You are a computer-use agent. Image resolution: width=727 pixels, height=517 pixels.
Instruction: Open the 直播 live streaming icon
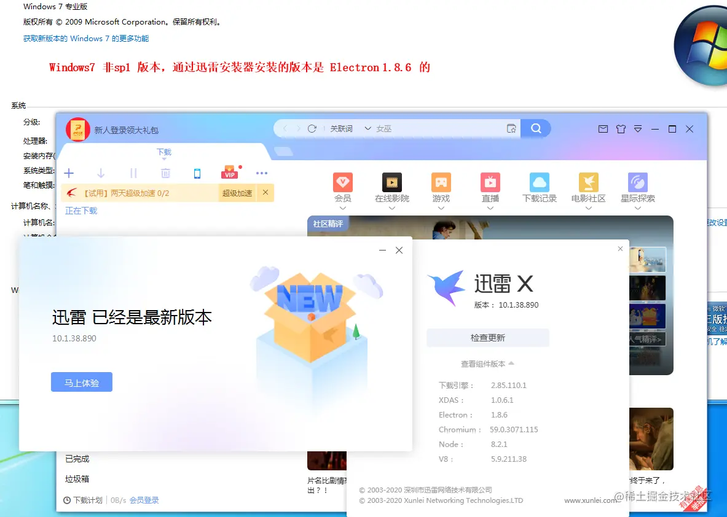[490, 182]
